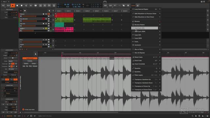Image resolution: width=210 pixels, height=118 pixels.
Task: Arm record on the Bass drummer track
Action: coord(43,19)
